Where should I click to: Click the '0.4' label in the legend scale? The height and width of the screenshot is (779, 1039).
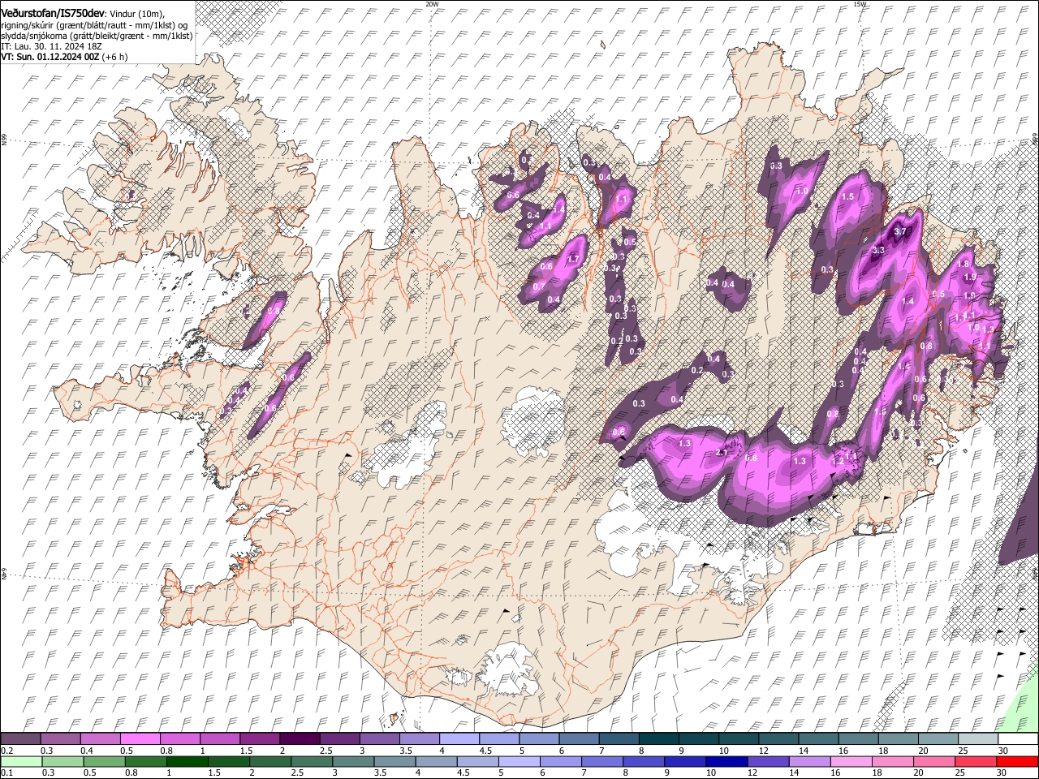[86, 751]
